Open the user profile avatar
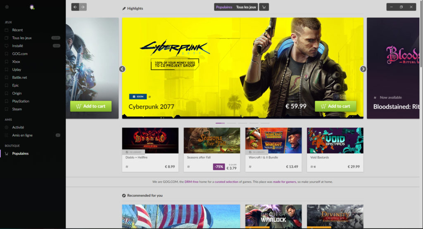This screenshot has height=229, width=423. (32, 7)
